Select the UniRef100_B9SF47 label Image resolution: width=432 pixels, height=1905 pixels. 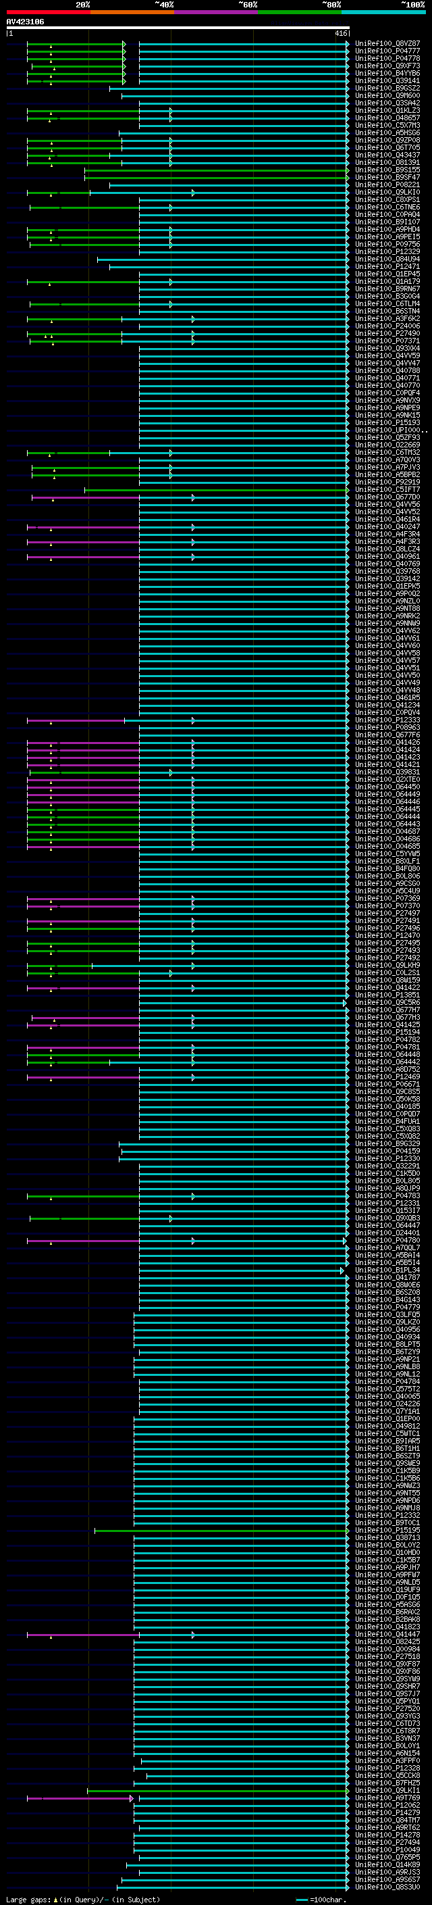(x=387, y=178)
